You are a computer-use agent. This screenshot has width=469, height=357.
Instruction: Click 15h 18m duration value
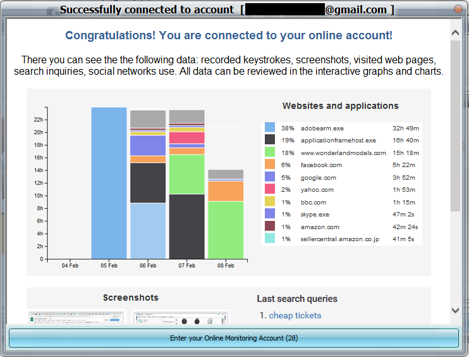pos(406,153)
